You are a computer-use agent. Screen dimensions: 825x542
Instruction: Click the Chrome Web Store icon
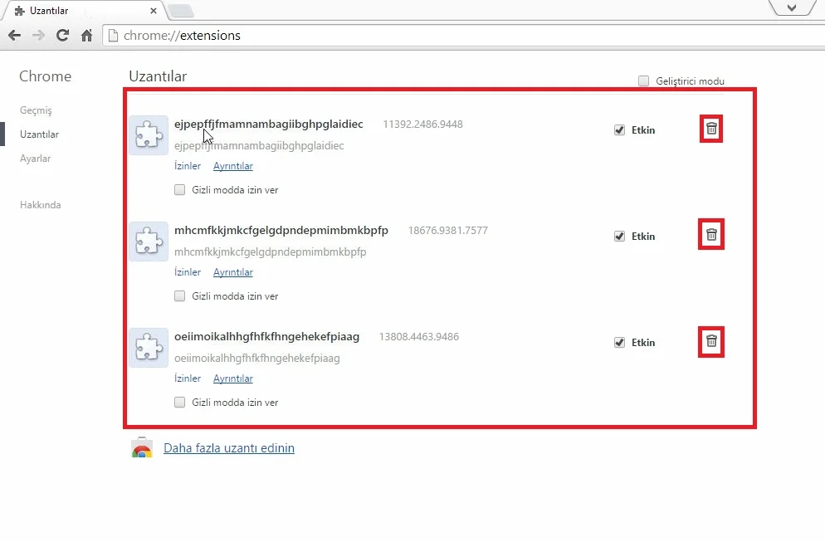coord(142,448)
